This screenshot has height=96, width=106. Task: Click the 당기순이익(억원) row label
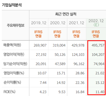point(15,64)
